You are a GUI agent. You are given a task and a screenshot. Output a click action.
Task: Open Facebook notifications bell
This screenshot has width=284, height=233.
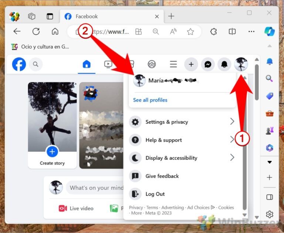point(224,64)
